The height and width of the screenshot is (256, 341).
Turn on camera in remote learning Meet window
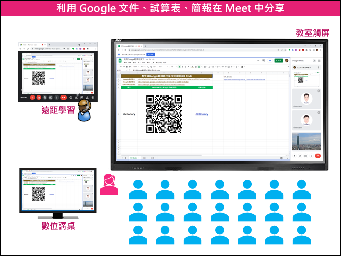click(x=39, y=98)
